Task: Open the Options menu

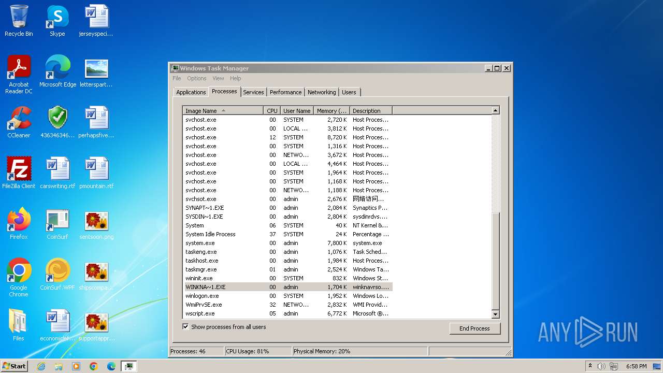Action: (x=197, y=78)
